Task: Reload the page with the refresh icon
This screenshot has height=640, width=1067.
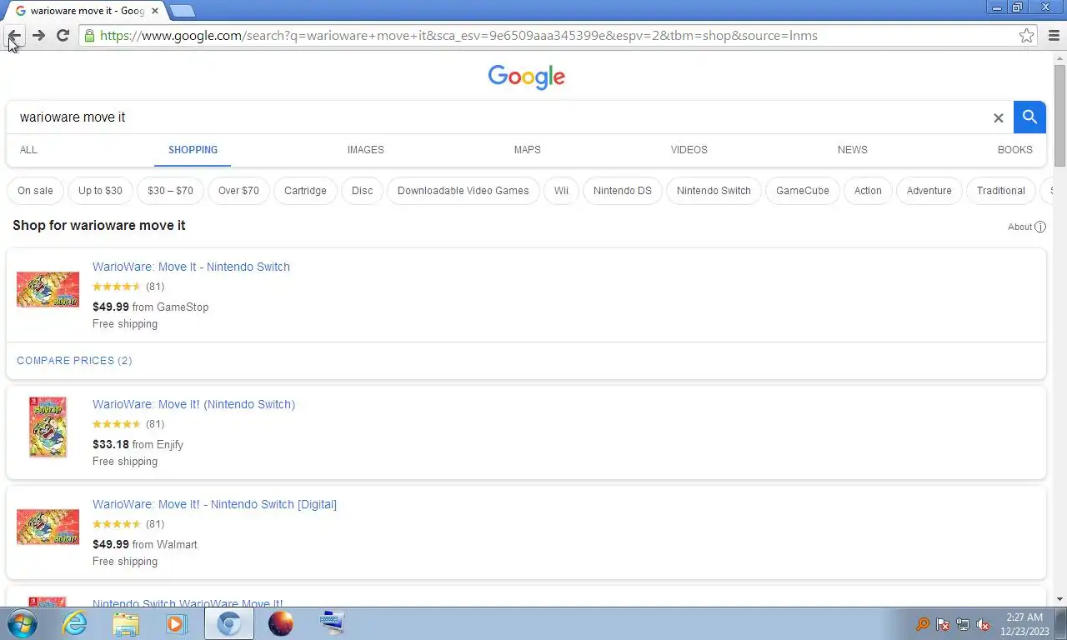Action: coord(63,35)
